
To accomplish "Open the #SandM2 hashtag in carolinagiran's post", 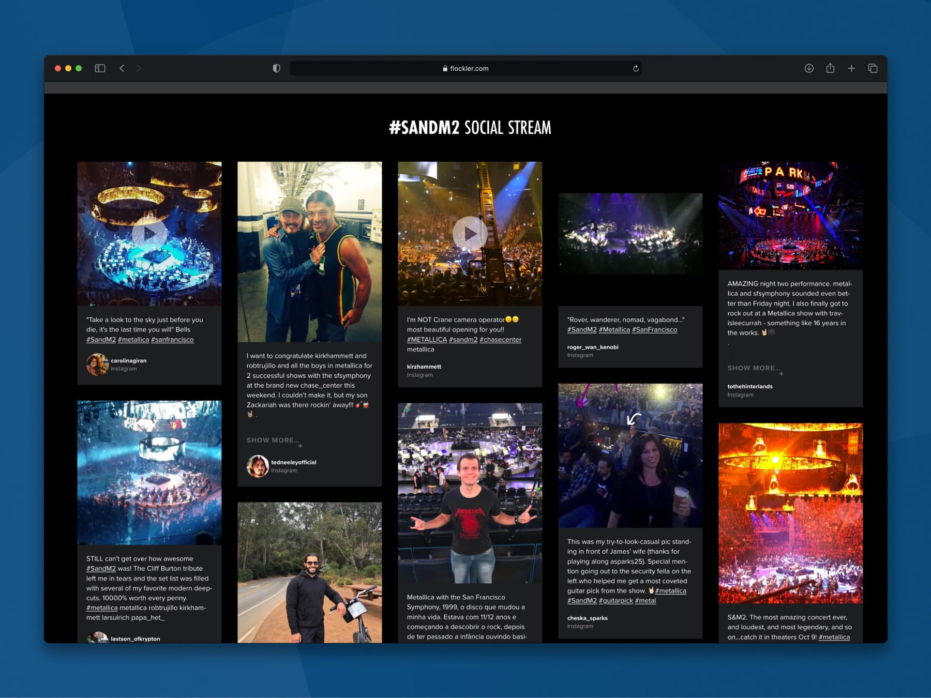I will tap(101, 340).
